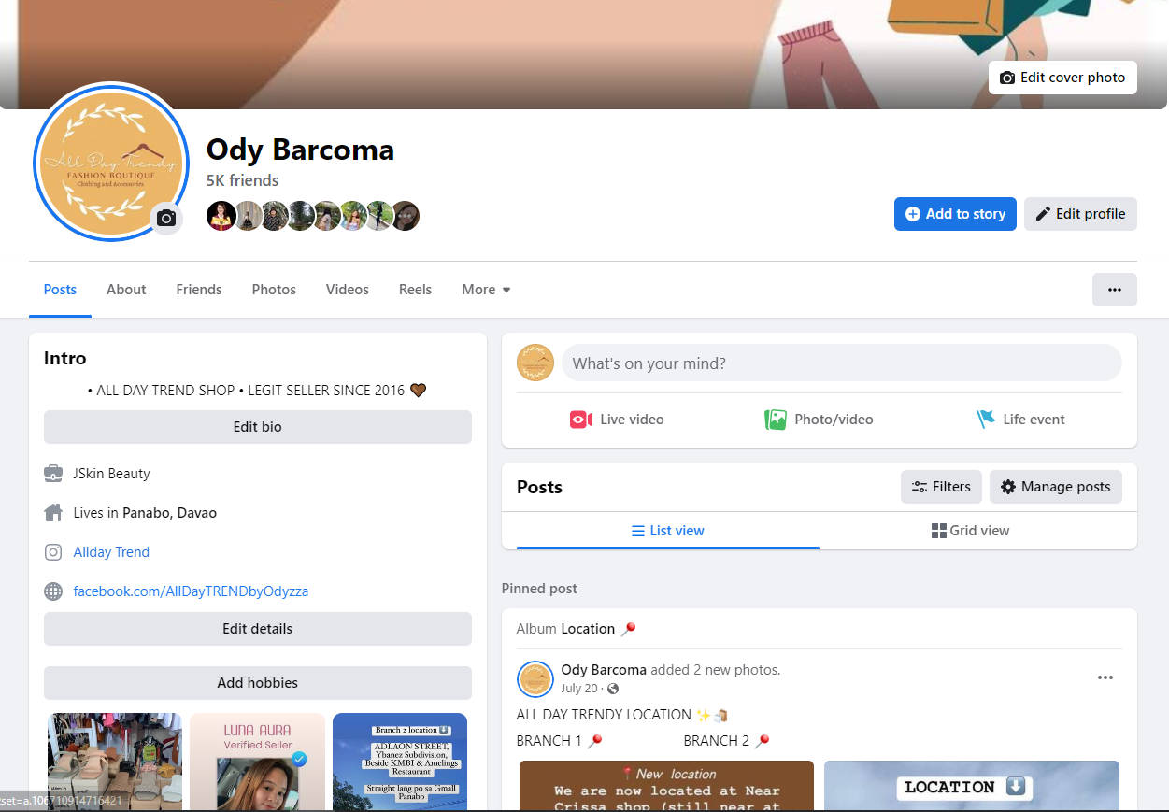Open the LUNA AURA Verified Seller photo thumbnail
This screenshot has width=1169, height=812.
click(x=257, y=762)
